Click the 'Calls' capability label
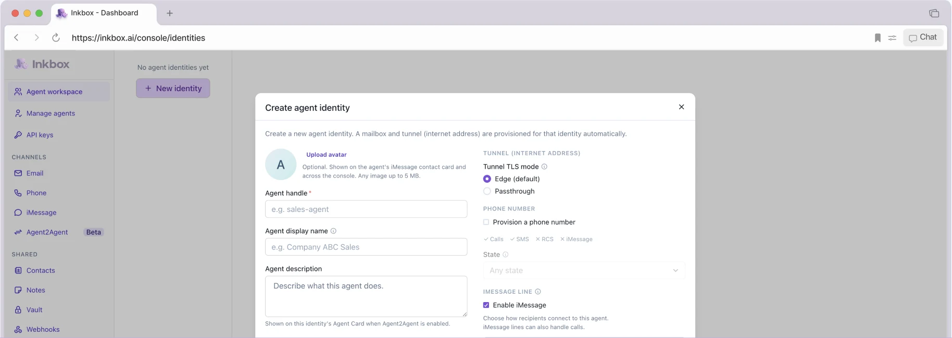The width and height of the screenshot is (952, 338). tap(497, 239)
